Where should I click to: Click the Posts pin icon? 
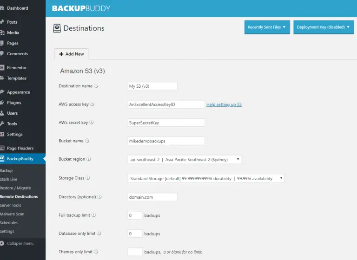(2, 22)
